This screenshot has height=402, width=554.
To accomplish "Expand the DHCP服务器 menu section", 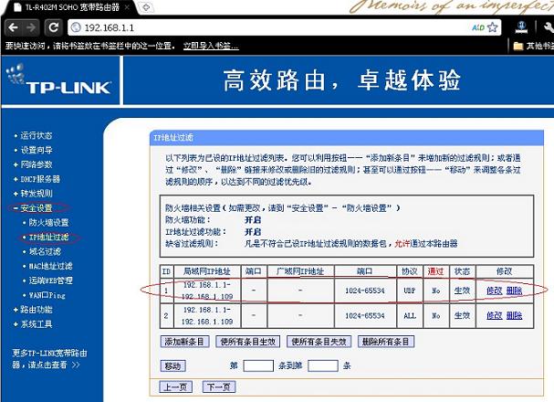I will [x=40, y=179].
